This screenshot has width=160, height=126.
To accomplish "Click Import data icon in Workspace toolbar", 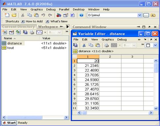I will coord(18,32).
